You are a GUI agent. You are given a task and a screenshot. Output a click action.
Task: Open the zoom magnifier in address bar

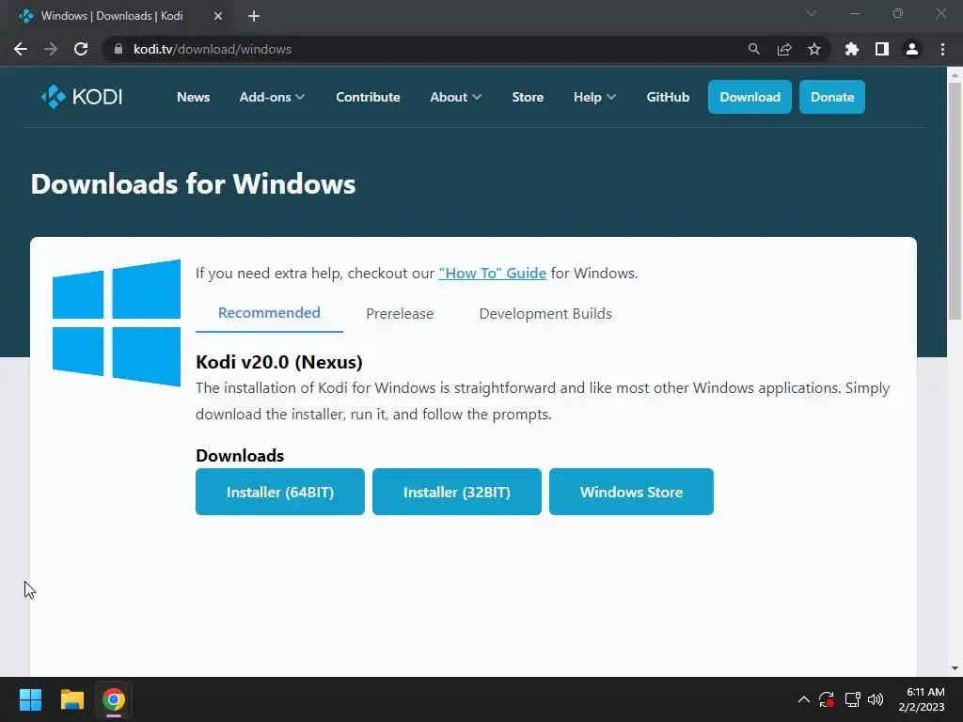(753, 49)
